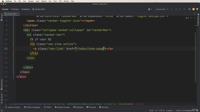The height and width of the screenshot is (112, 200).
Task: Click the TodoApp breadcrumb
Action: 15,9
